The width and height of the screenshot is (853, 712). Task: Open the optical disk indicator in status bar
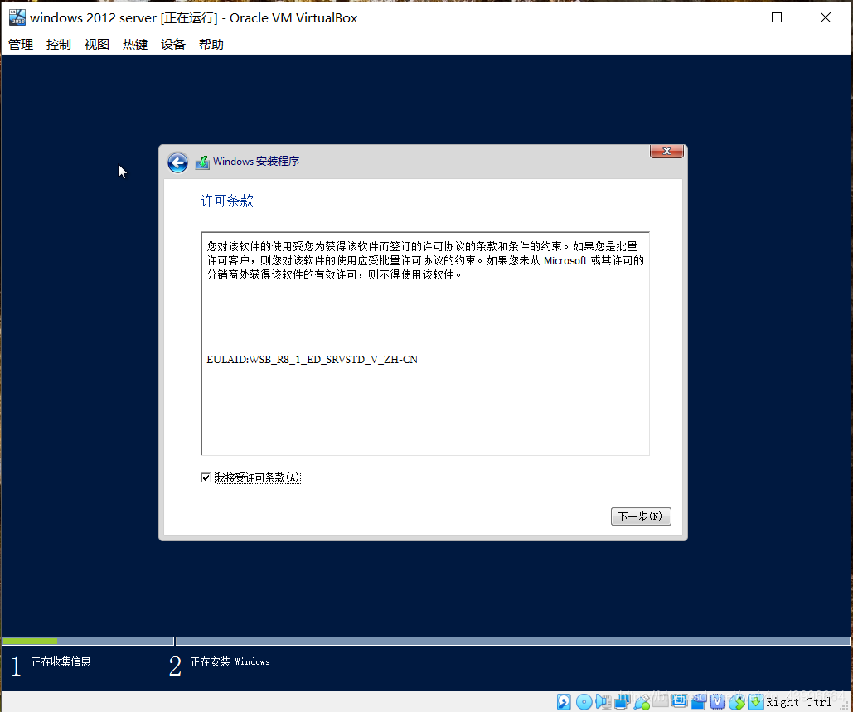[584, 702]
